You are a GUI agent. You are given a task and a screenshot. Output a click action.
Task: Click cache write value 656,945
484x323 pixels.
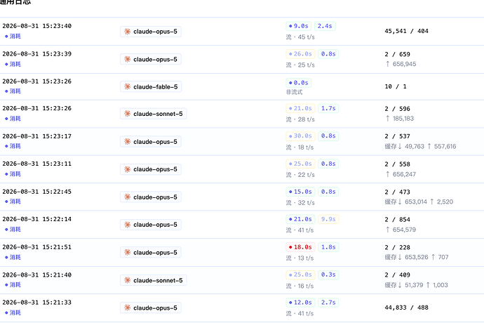[x=401, y=64]
